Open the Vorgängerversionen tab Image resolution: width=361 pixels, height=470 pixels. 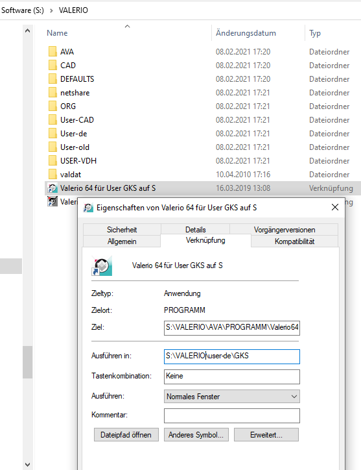pos(285,230)
